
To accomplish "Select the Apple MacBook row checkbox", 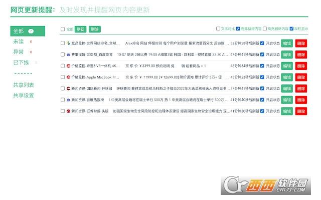I will pyautogui.click(x=63, y=77).
